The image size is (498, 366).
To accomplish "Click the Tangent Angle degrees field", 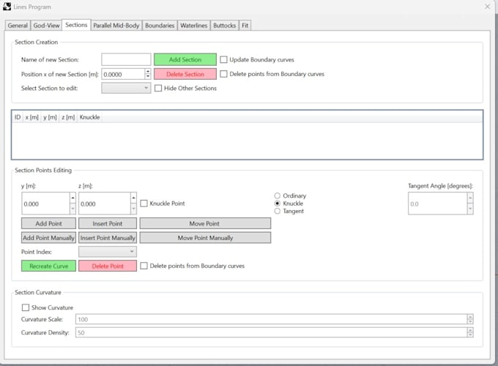I will 437,203.
